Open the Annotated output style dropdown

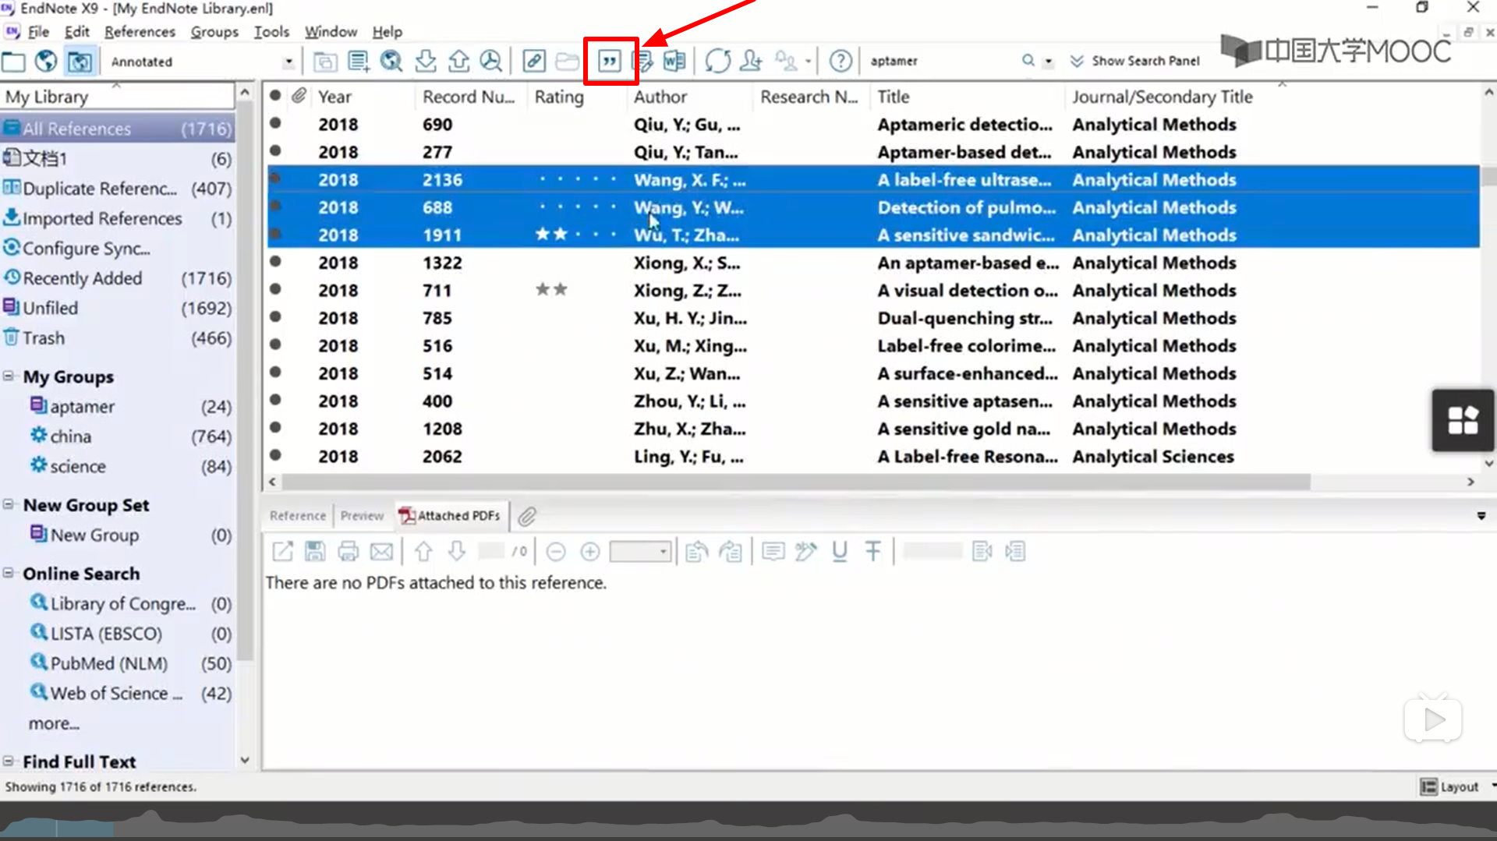tap(288, 62)
